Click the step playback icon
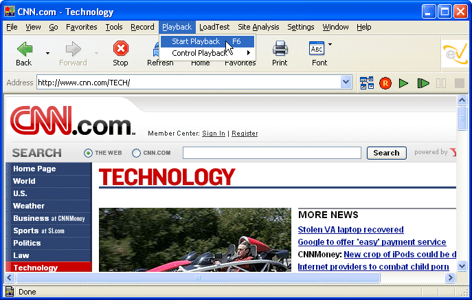The height and width of the screenshot is (300, 472). click(423, 83)
